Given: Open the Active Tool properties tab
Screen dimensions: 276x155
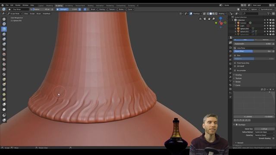Looking at the screenshot, I should pos(230,43).
